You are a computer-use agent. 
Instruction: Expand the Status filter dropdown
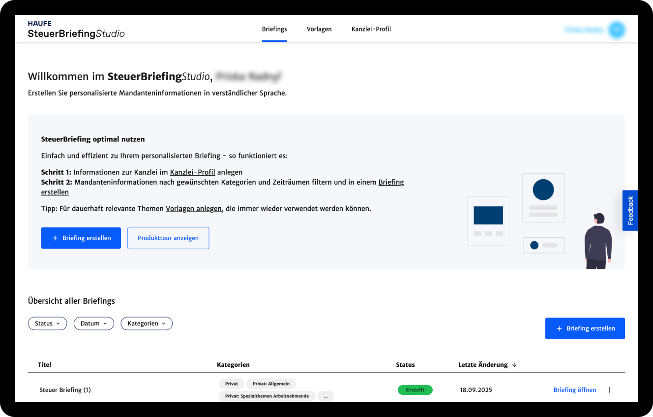pos(48,323)
